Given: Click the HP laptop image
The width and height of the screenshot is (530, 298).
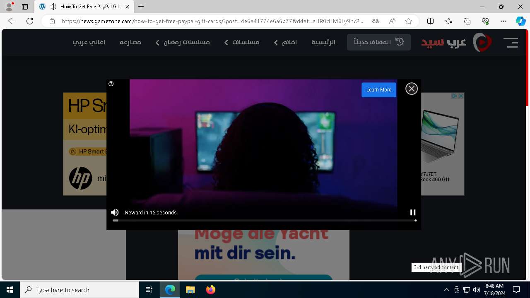Looking at the screenshot, I should 440,136.
